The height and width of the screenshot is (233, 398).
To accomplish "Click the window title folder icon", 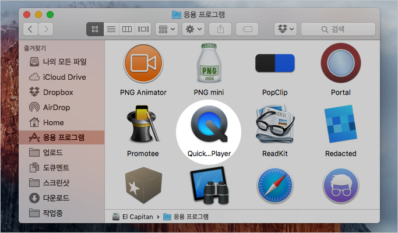I will coord(177,15).
